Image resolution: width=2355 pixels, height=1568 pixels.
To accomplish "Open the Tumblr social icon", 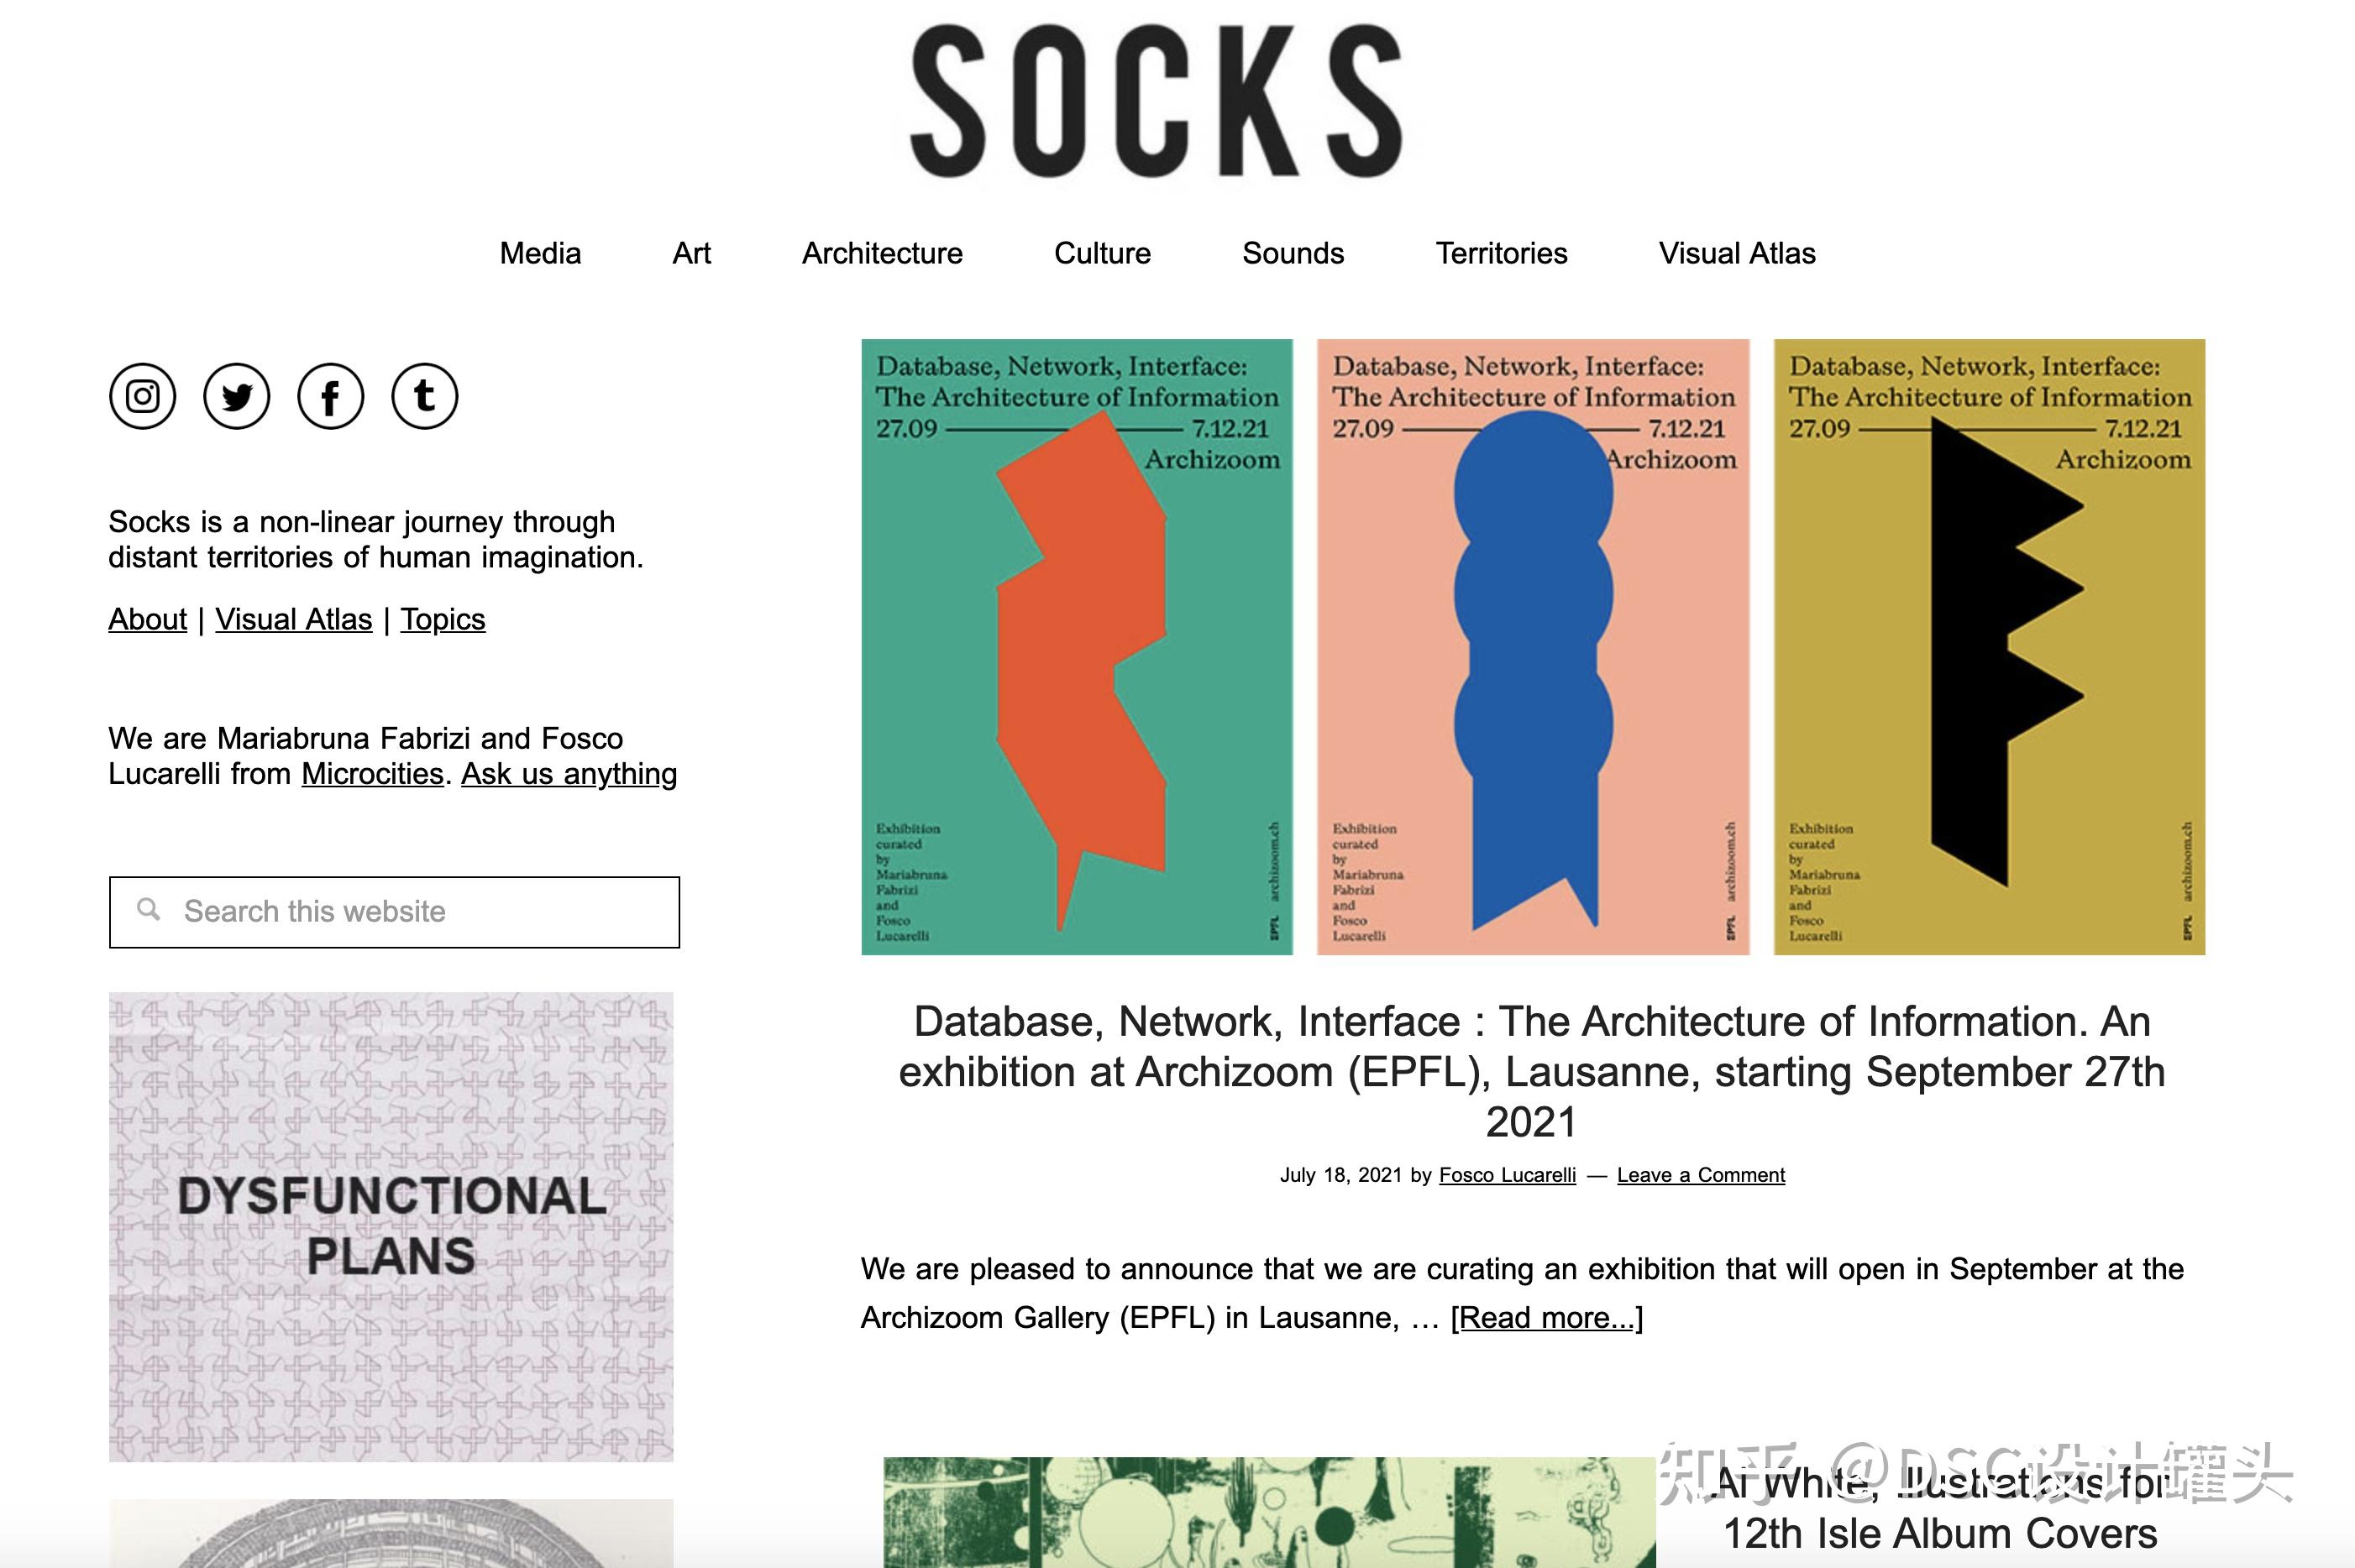I will tap(424, 396).
